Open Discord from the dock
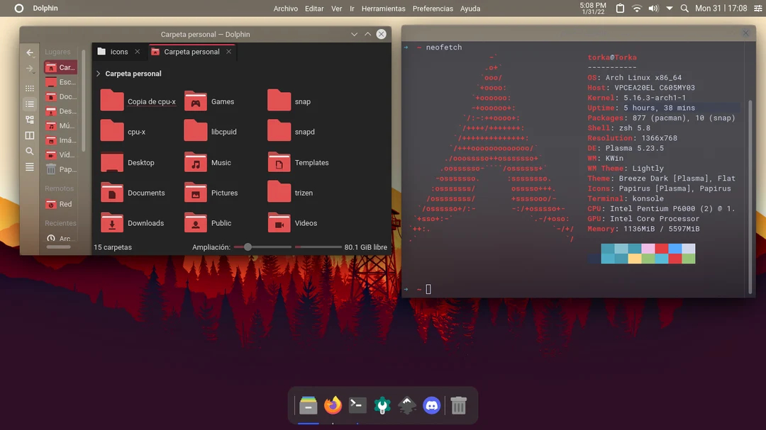The image size is (766, 430). tap(431, 406)
